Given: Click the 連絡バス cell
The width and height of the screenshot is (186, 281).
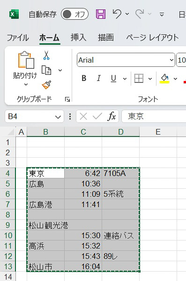Looking at the screenshot, I should [121, 235].
